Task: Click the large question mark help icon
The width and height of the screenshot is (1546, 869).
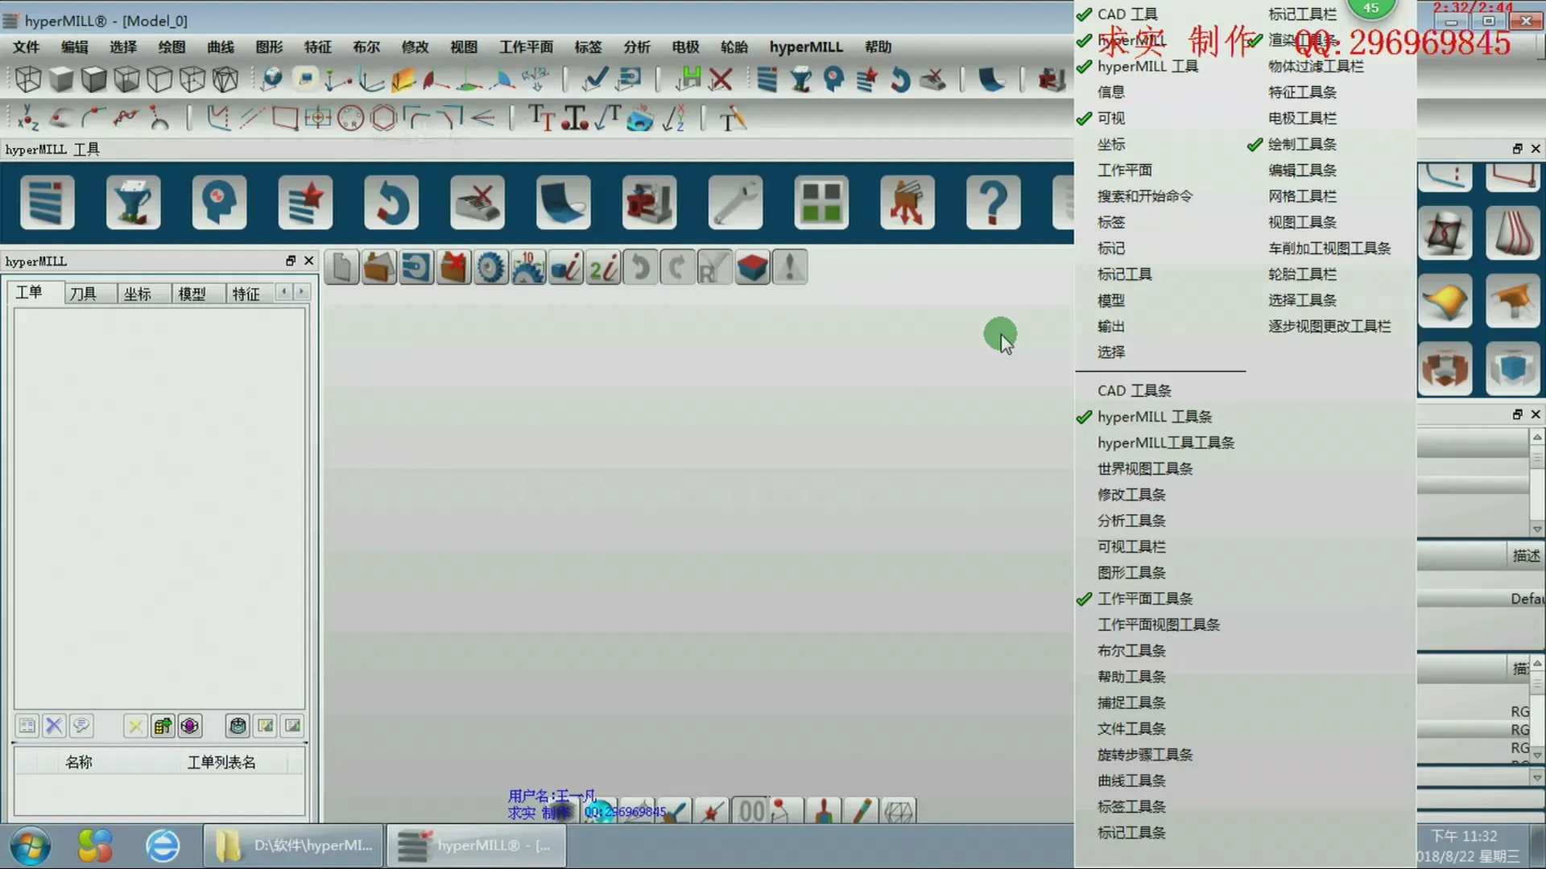Action: (993, 203)
